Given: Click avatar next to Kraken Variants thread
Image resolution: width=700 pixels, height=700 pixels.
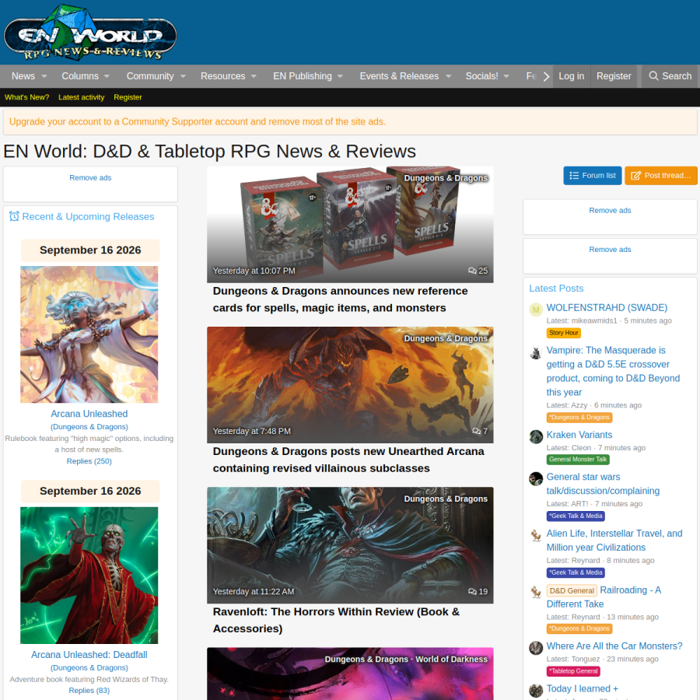Looking at the screenshot, I should [x=536, y=436].
